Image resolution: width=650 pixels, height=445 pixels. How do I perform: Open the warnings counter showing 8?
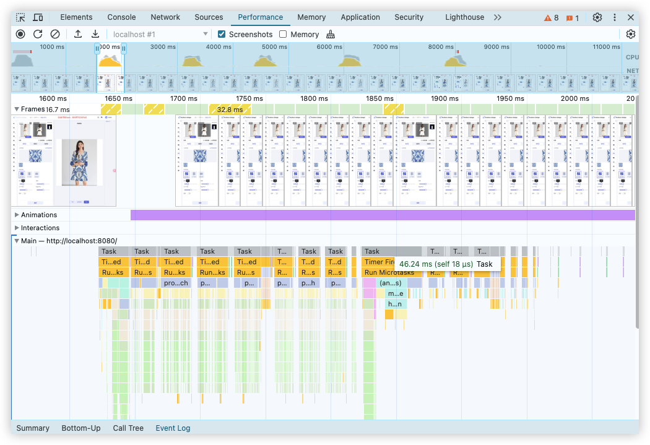(552, 18)
